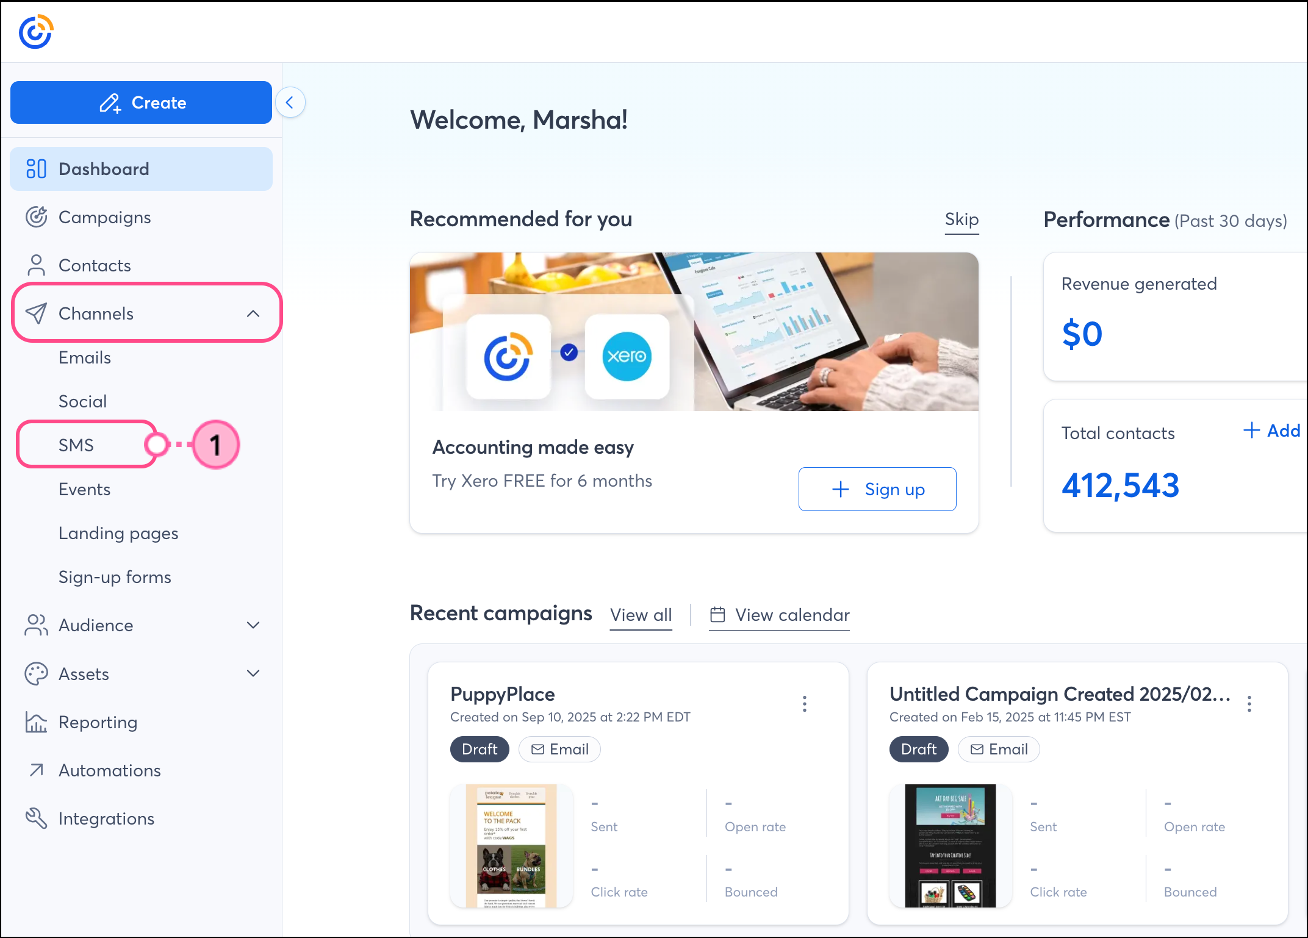
Task: Open Landing pages submenu item
Action: (118, 533)
